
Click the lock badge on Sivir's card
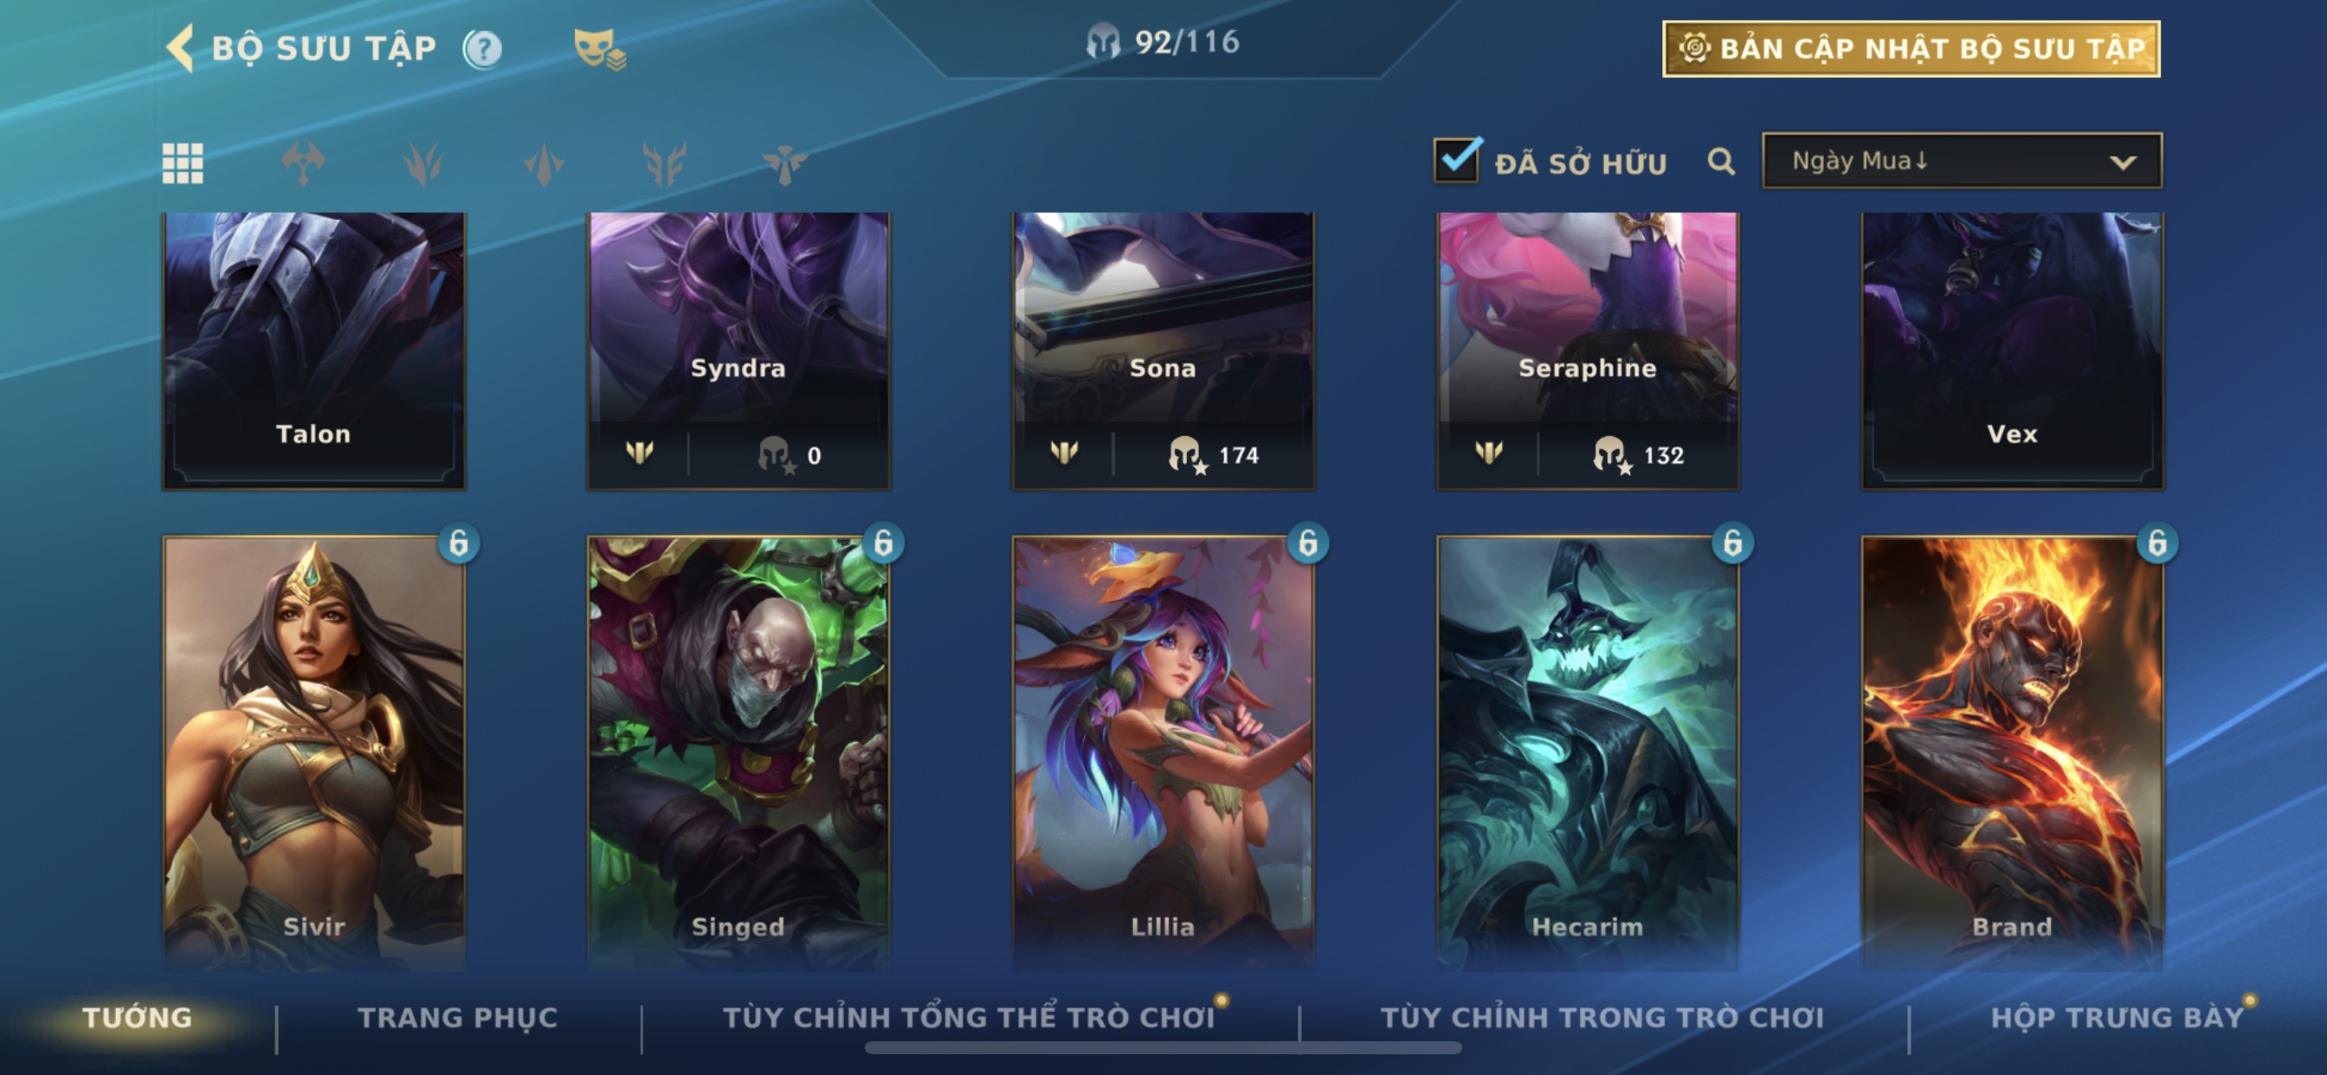[459, 543]
